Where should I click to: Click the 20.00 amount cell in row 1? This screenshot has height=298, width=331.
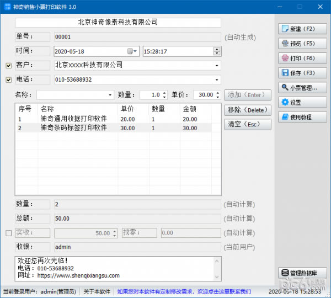(x=190, y=119)
